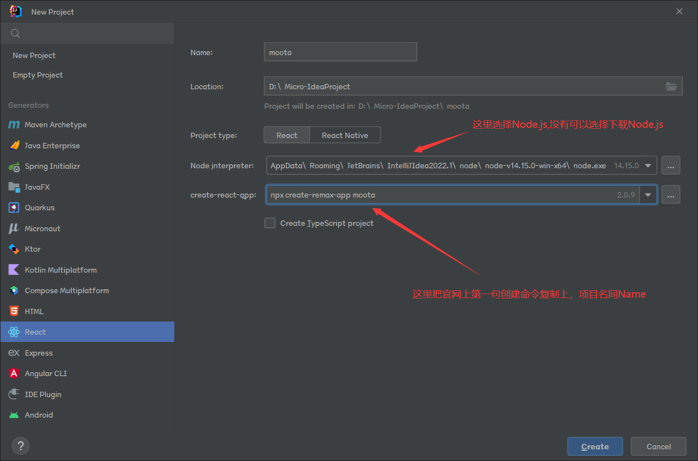Click the Ktor generator icon
This screenshot has height=461, width=698.
14,249
